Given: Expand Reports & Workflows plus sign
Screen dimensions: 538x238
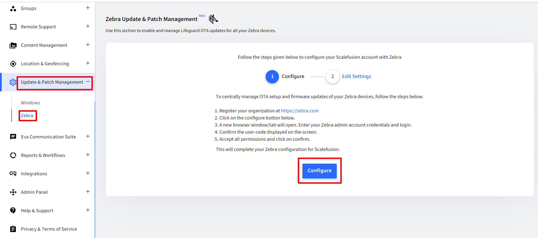Looking at the screenshot, I should 88,155.
